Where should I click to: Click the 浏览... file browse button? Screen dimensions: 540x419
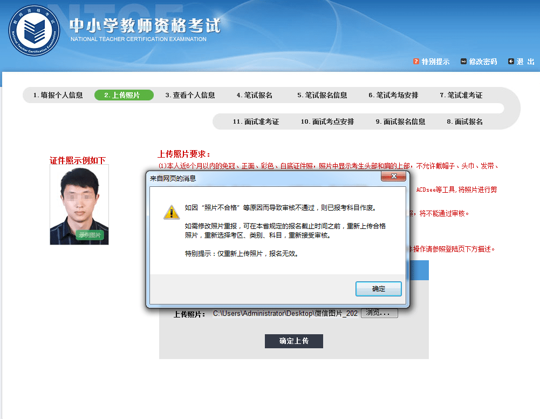379,313
